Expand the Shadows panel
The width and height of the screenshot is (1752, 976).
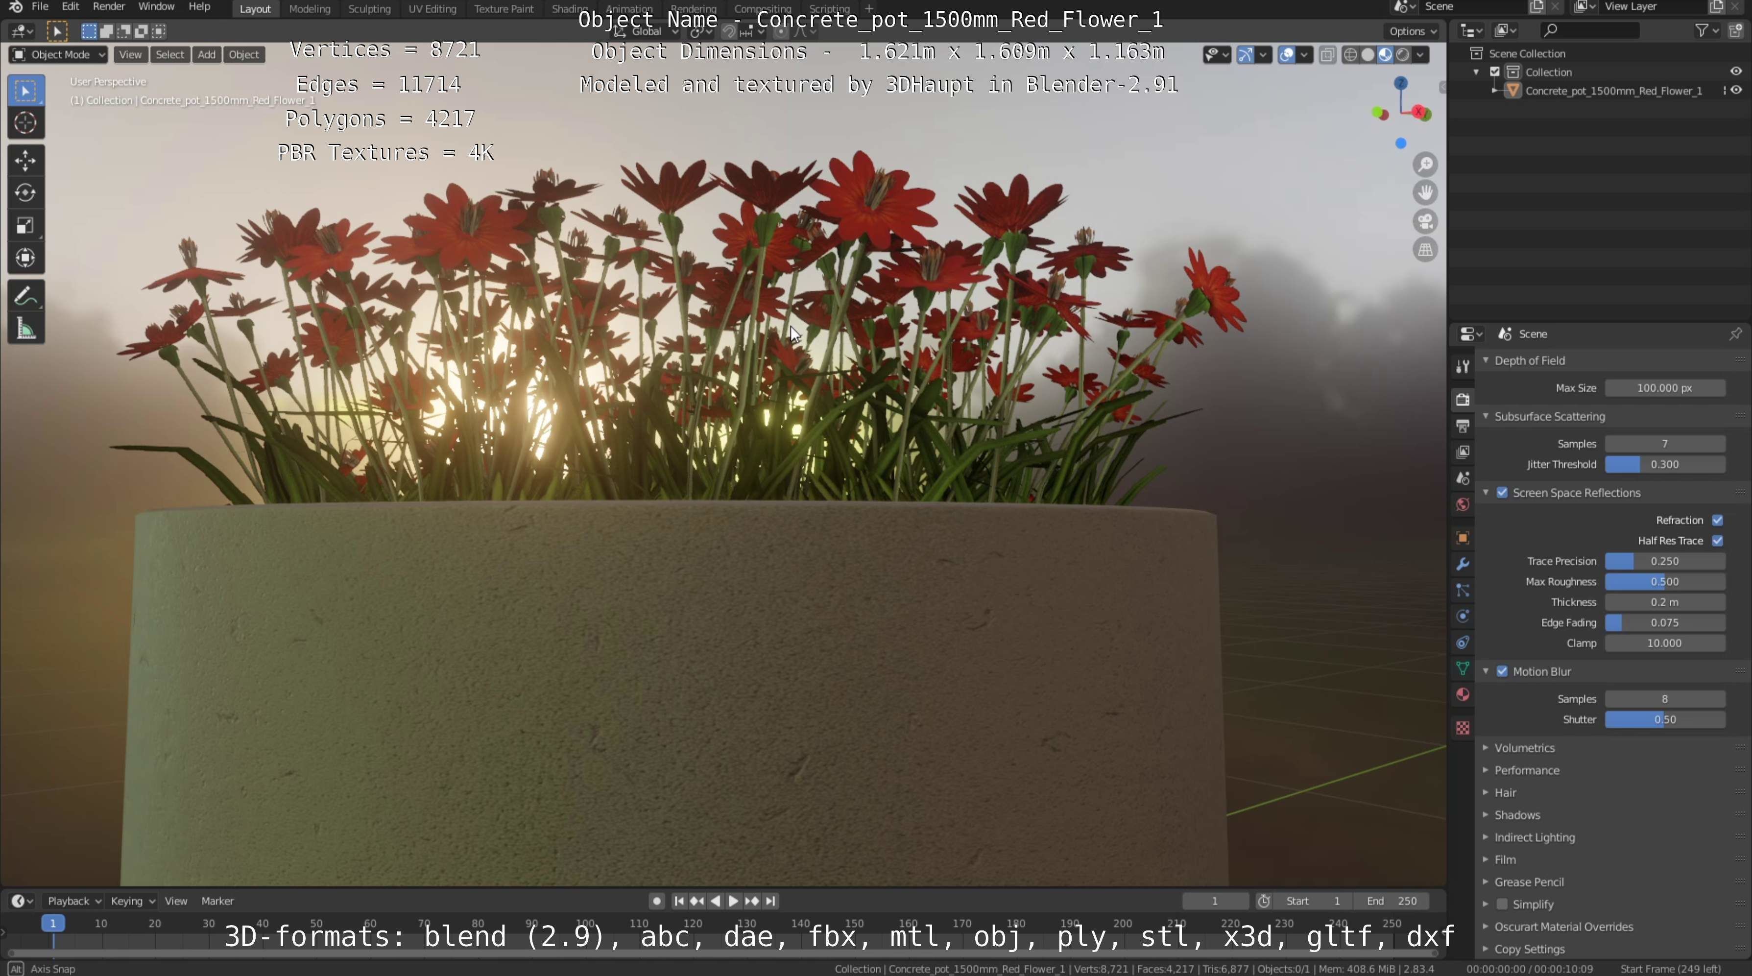pos(1517,815)
